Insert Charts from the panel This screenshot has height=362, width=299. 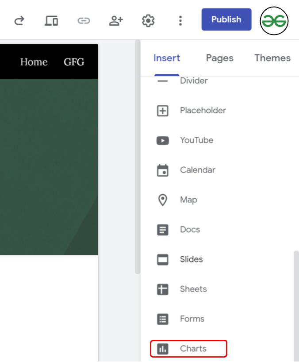pyautogui.click(x=193, y=349)
